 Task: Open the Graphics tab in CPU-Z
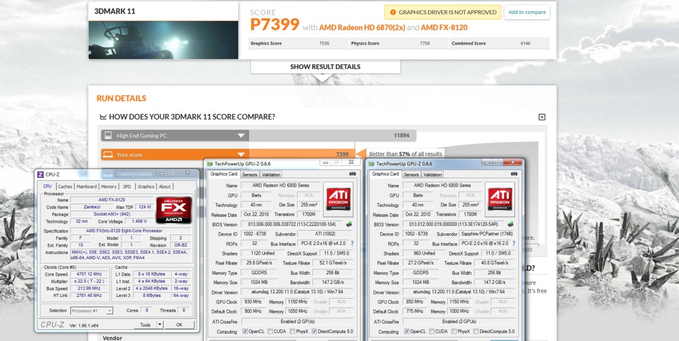pyautogui.click(x=146, y=187)
